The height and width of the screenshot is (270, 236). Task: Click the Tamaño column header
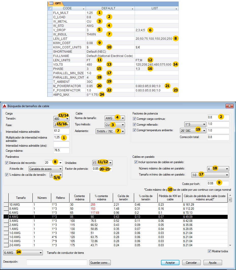click(21, 198)
